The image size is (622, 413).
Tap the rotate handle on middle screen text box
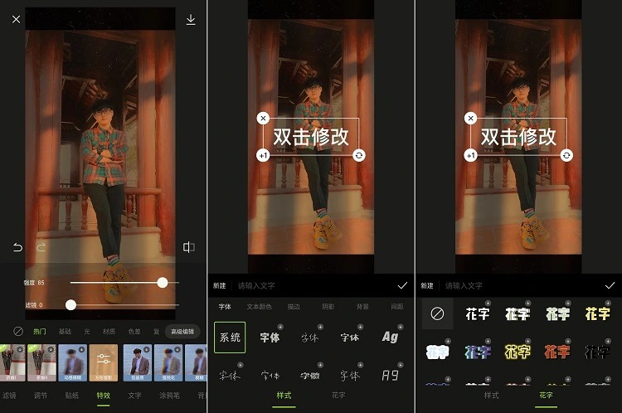(x=359, y=155)
